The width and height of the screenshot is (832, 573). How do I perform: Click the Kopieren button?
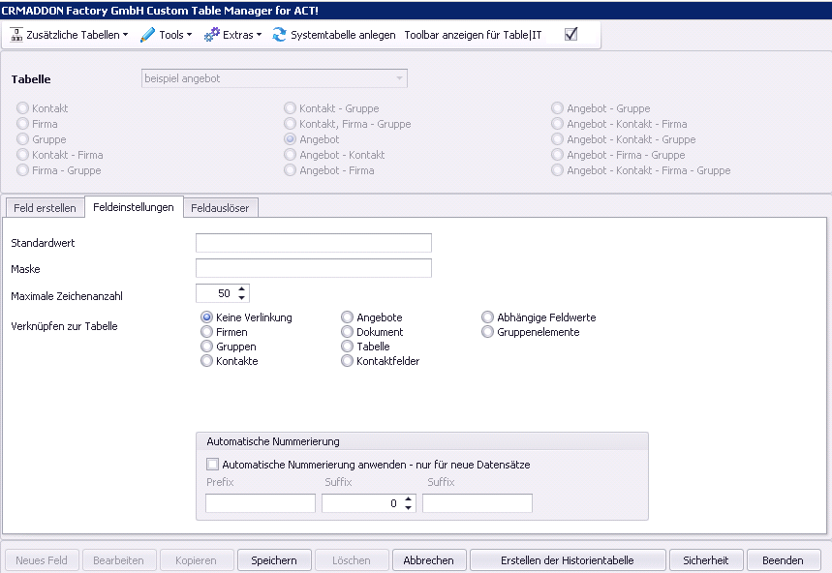point(196,560)
